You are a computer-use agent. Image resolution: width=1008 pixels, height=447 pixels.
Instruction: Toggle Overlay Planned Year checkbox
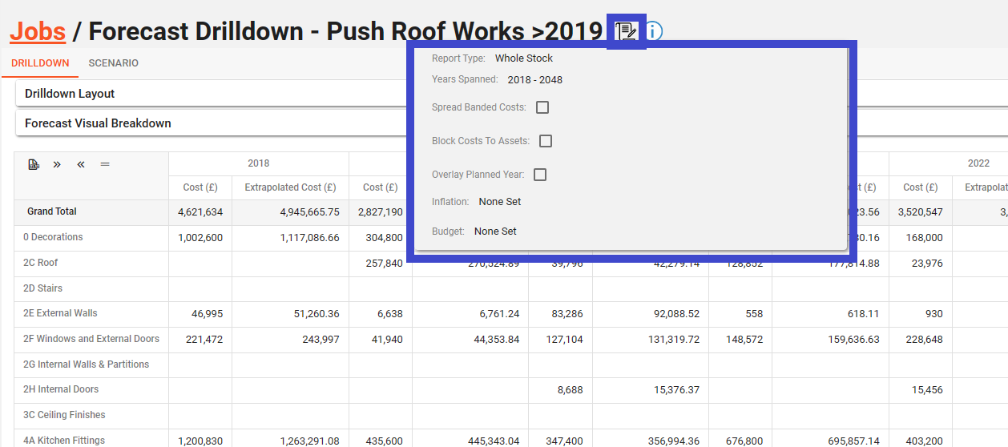(540, 175)
